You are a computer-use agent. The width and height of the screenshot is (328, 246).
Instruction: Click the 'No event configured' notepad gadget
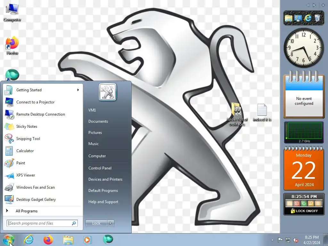click(304, 94)
